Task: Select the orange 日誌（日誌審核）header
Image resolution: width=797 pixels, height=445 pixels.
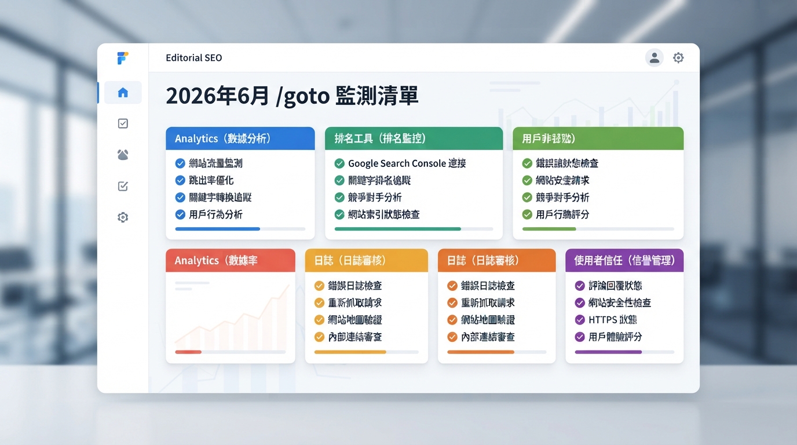Action: click(x=496, y=260)
